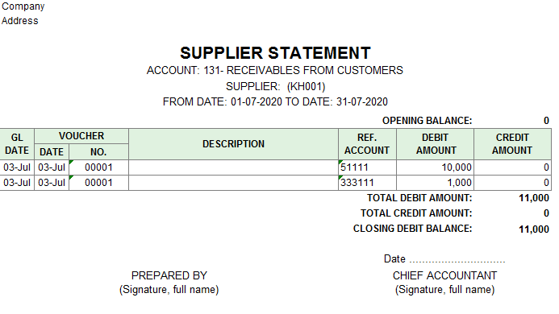Select the CLOSING DEBIT BALANCE value
This screenshot has width=559, height=314.
pos(534,229)
